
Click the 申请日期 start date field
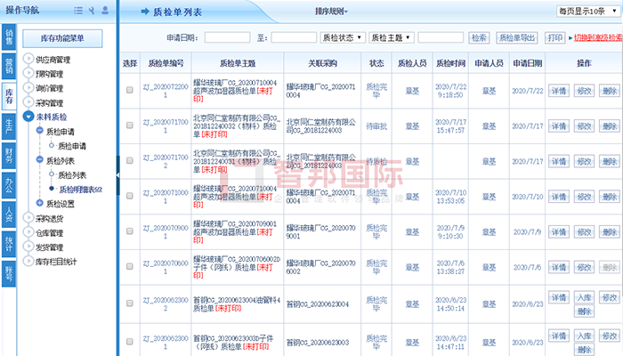[227, 37]
